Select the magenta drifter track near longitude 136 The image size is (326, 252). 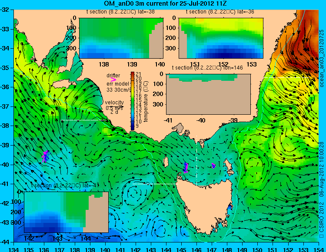point(46,156)
